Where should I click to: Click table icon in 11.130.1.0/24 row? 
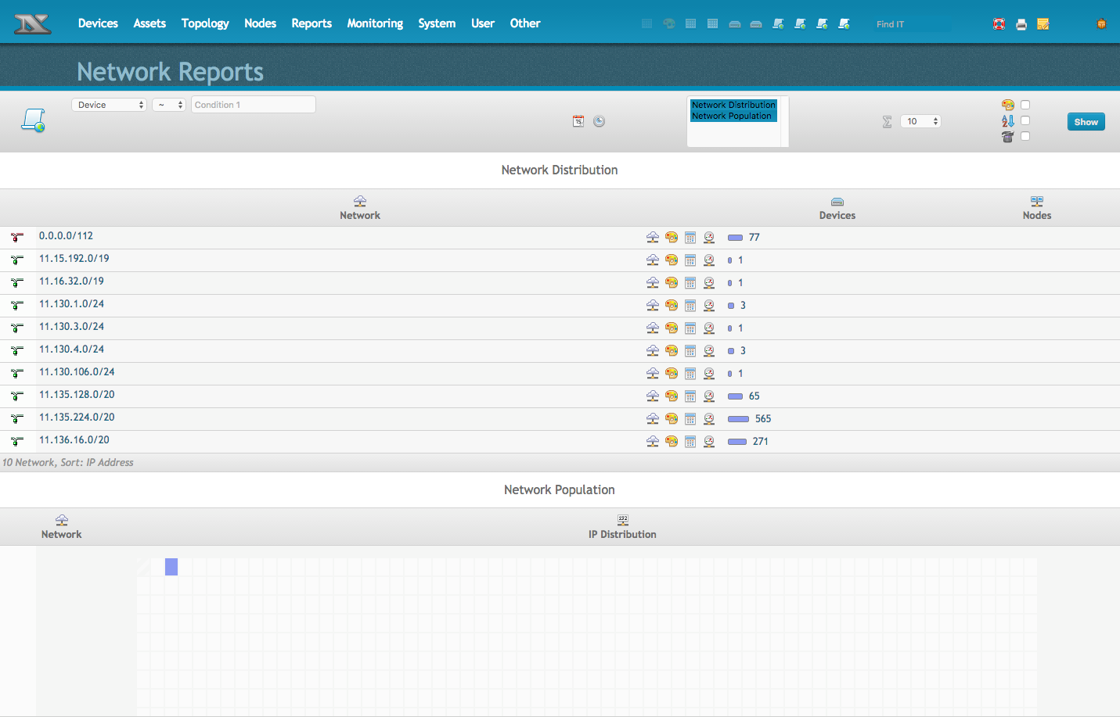(690, 306)
